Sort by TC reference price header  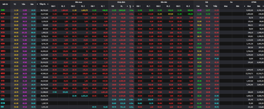pyautogui.click(x=15, y=4)
